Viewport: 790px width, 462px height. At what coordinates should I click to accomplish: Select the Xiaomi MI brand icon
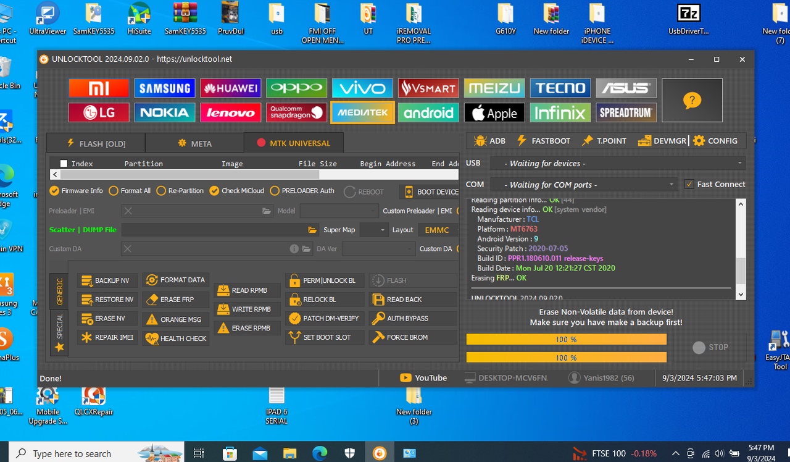coord(99,88)
